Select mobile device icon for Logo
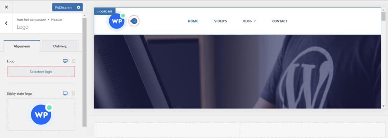This screenshot has height=138, width=388. pos(74,61)
